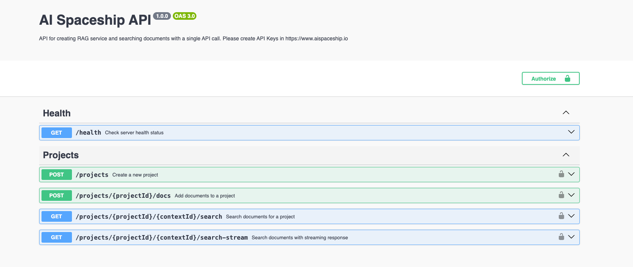Click the Health section heading
This screenshot has width=633, height=267.
coord(57,113)
